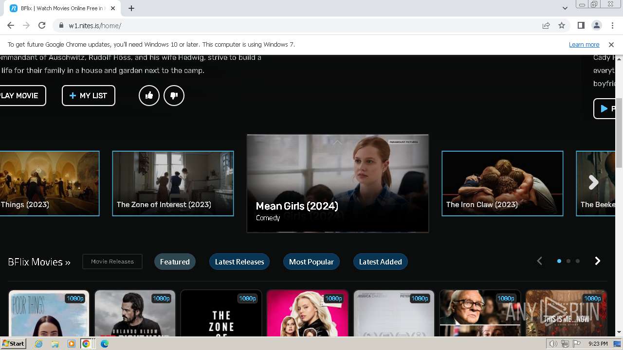Image resolution: width=623 pixels, height=350 pixels.
Task: Open The Zone of Interest poster card
Action: coord(221,314)
